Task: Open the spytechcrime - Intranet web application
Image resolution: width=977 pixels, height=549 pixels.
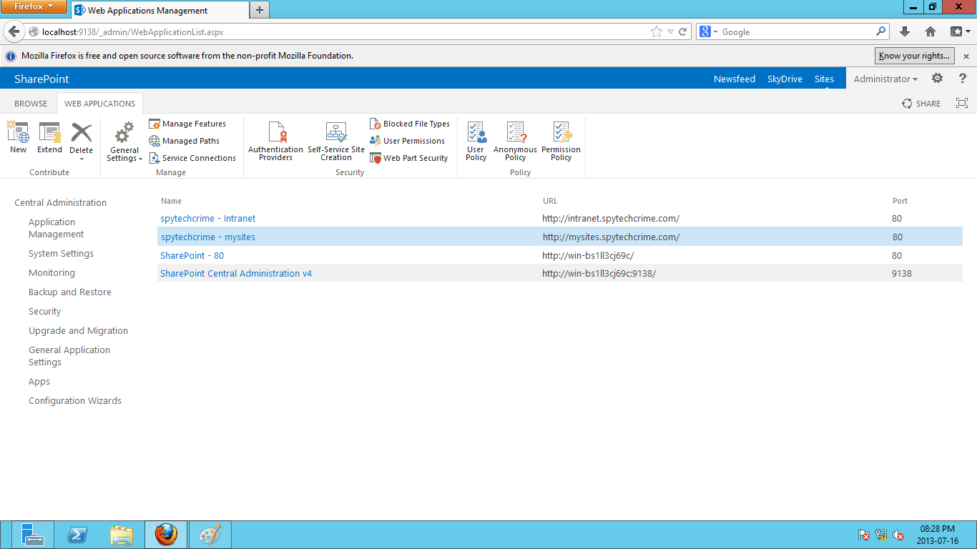Action: pos(208,218)
